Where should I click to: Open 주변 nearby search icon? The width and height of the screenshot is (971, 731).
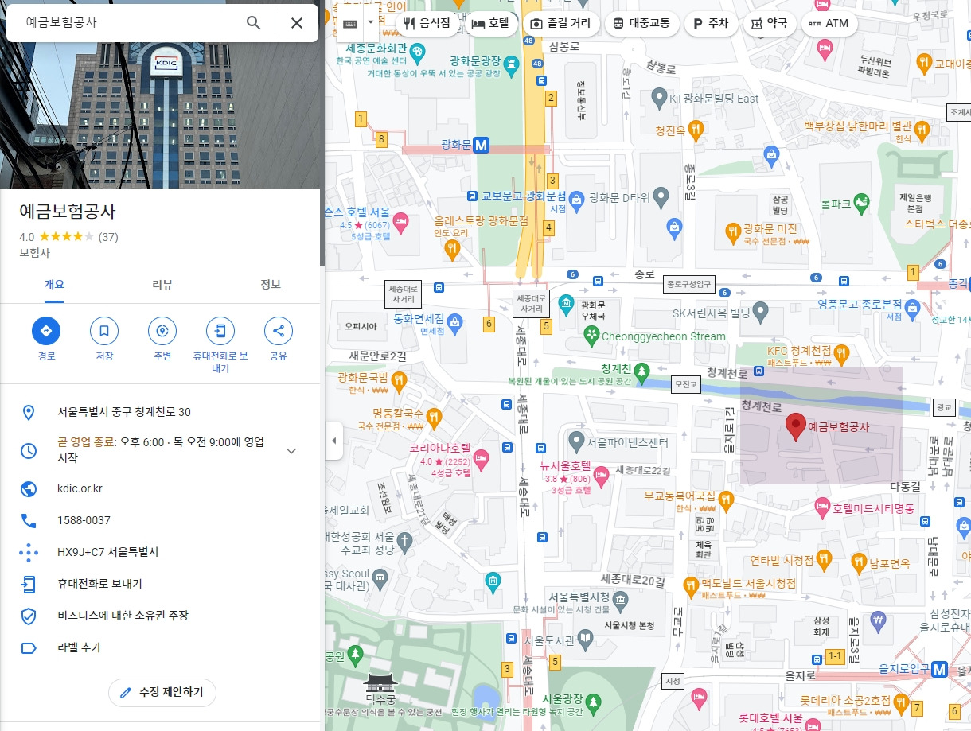(162, 331)
